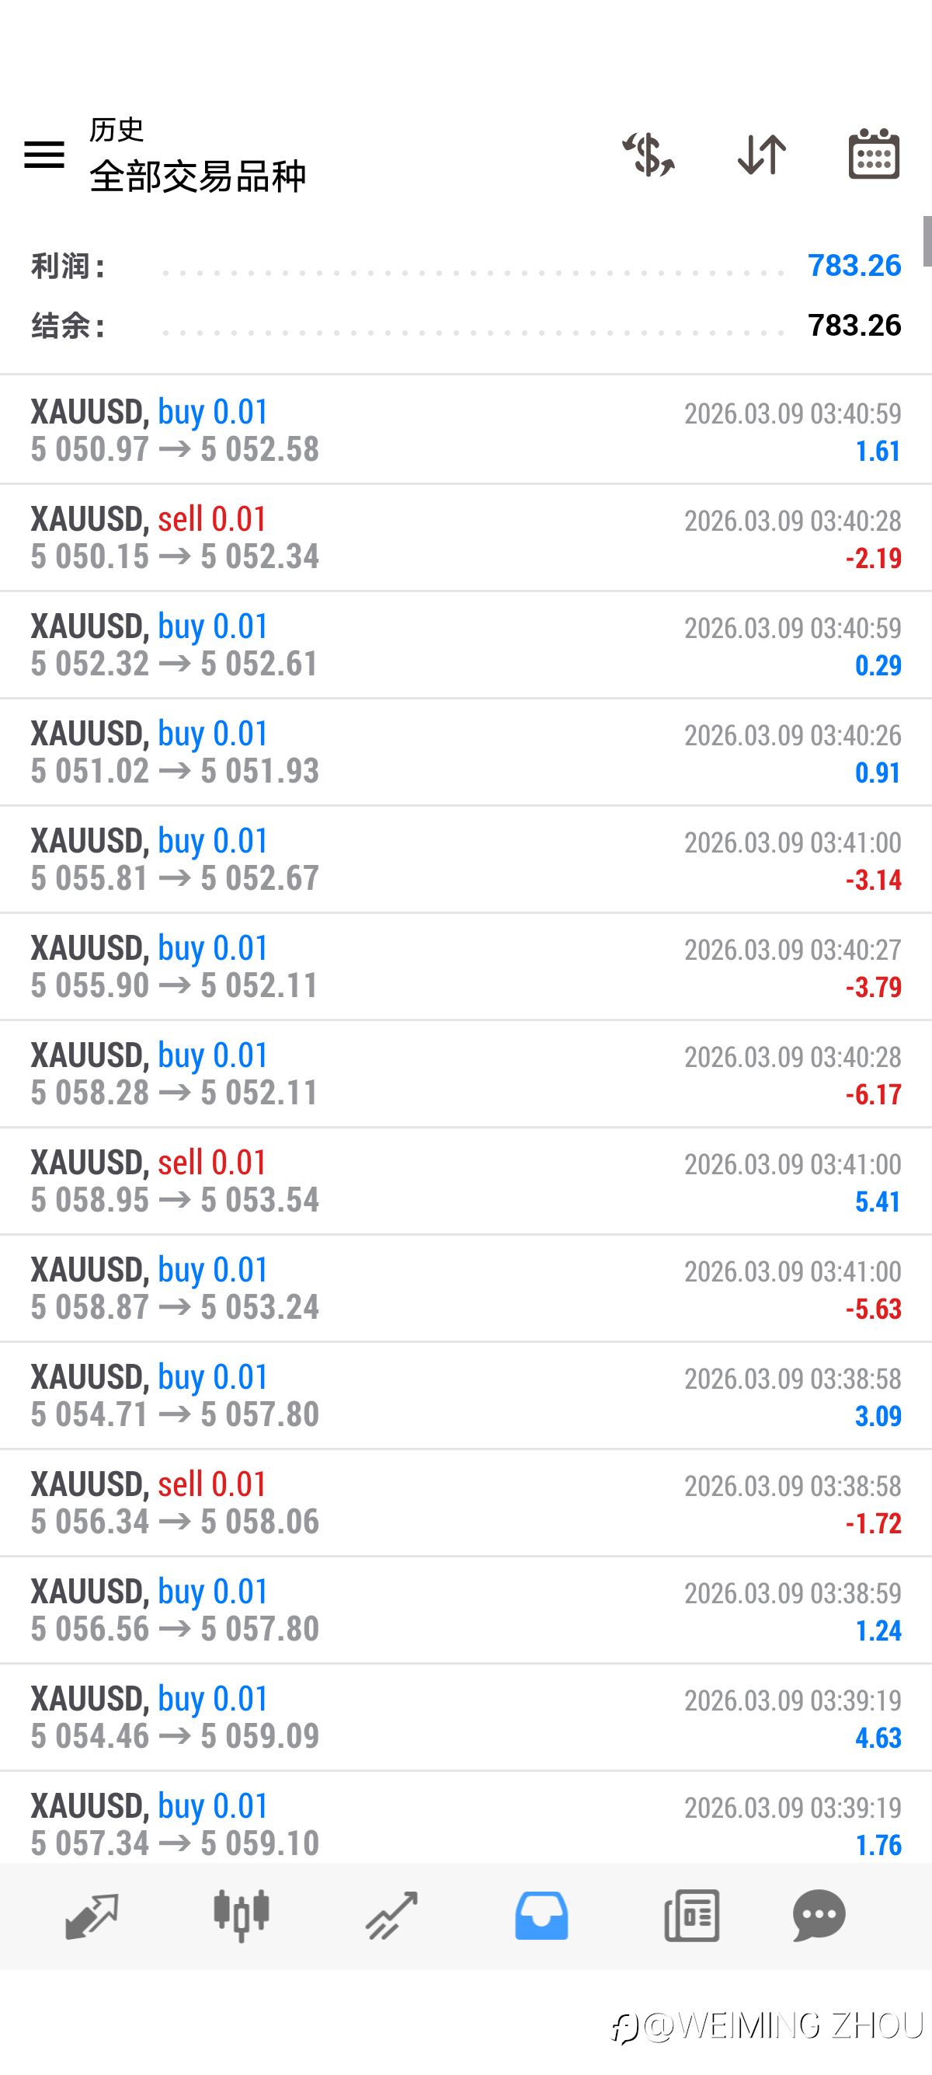Viewport: 932px width, 2075px height.
Task: Tap the sort arrows icon
Action: click(x=761, y=154)
